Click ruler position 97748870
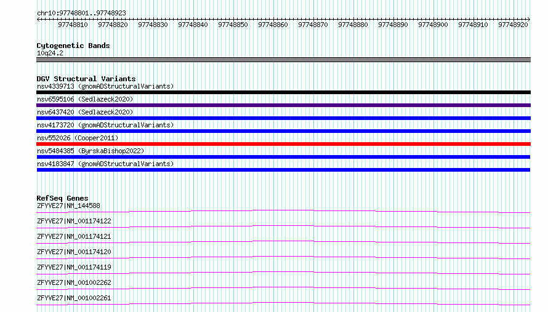The width and height of the screenshot is (548, 312). point(313,25)
